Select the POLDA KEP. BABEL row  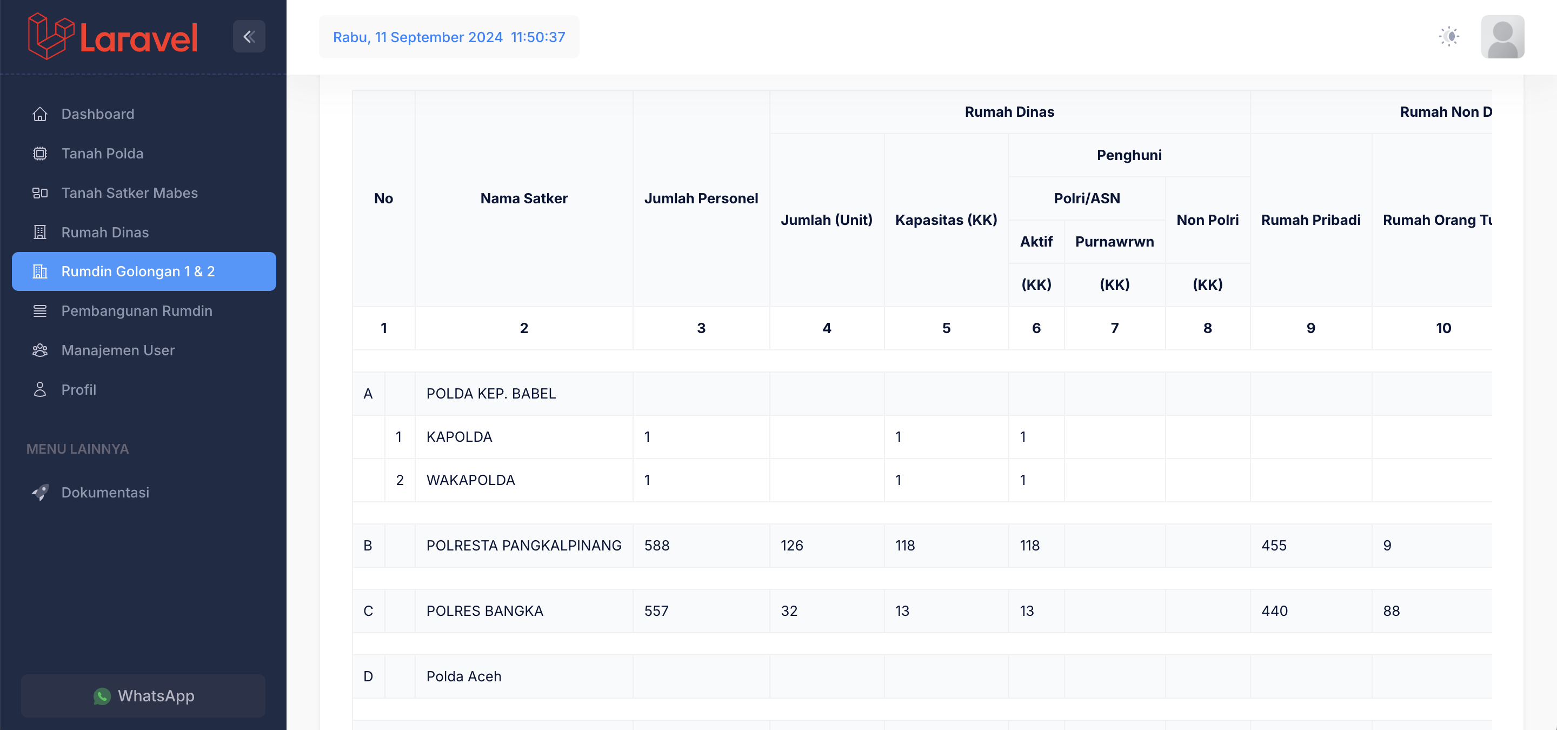point(491,394)
